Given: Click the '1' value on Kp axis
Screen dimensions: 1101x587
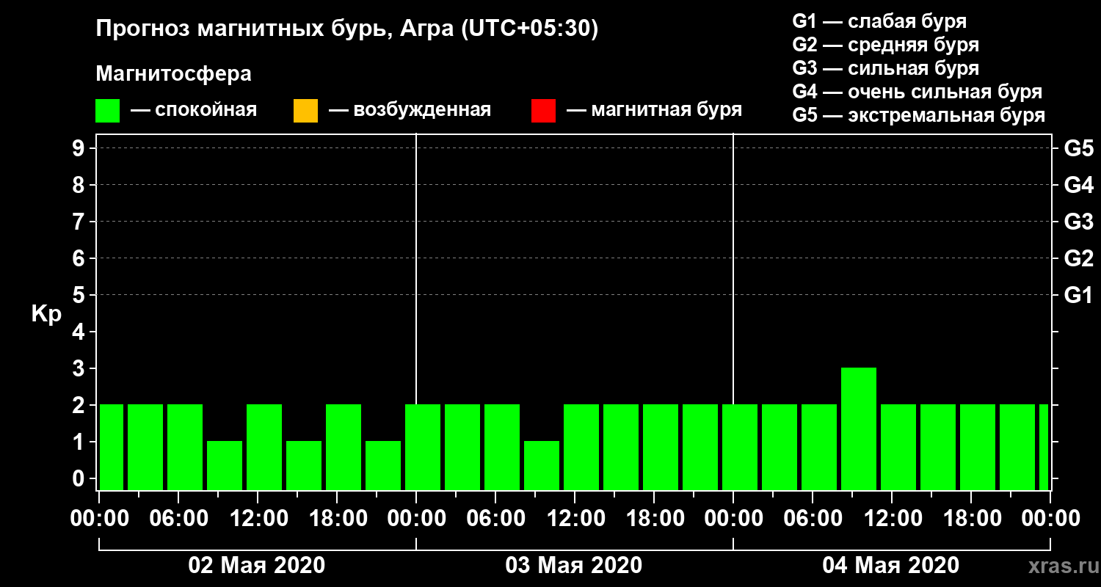Looking at the screenshot, I should pyautogui.click(x=80, y=442).
